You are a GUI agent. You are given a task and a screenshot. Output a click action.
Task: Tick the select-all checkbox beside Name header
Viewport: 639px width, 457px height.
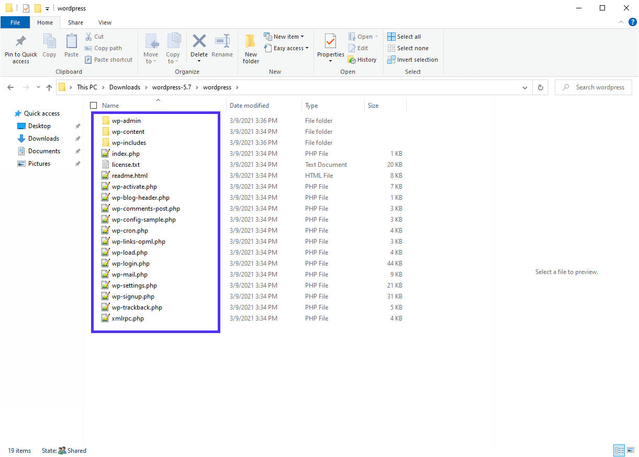[x=94, y=105]
